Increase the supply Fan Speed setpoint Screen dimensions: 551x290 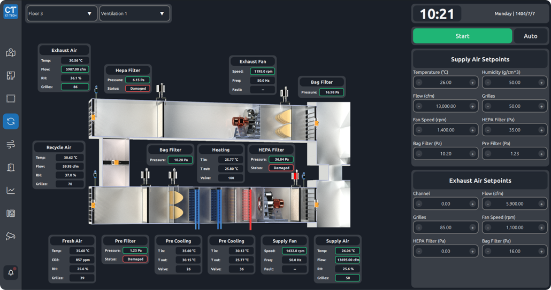(x=472, y=130)
